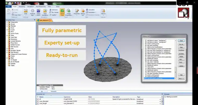Switch to the Mesh ribbon tab
The image size is (198, 105).
pyautogui.click(x=58, y=7)
